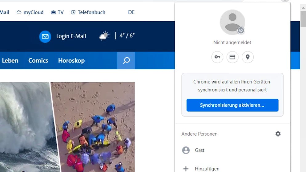Open payment methods card icon
This screenshot has height=172, width=306.
[232, 57]
